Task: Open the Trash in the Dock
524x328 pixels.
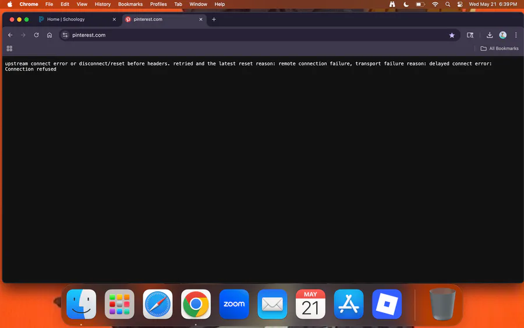Action: click(442, 304)
